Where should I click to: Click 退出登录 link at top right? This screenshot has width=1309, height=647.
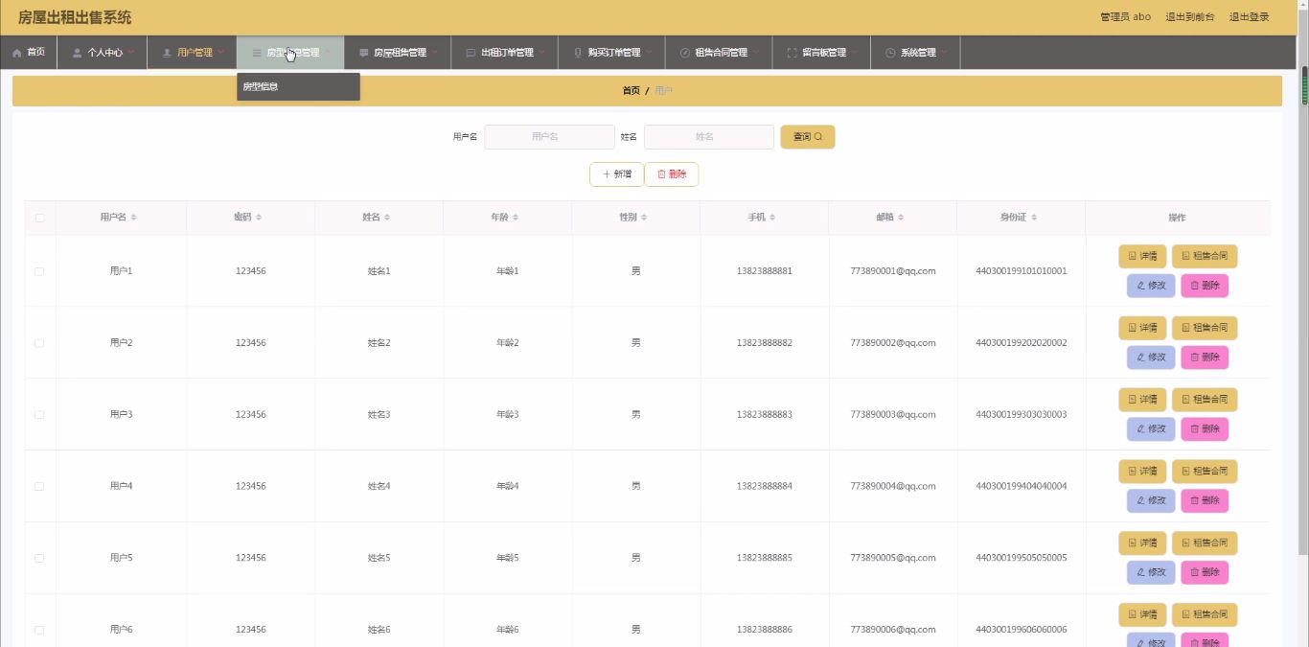(1250, 17)
